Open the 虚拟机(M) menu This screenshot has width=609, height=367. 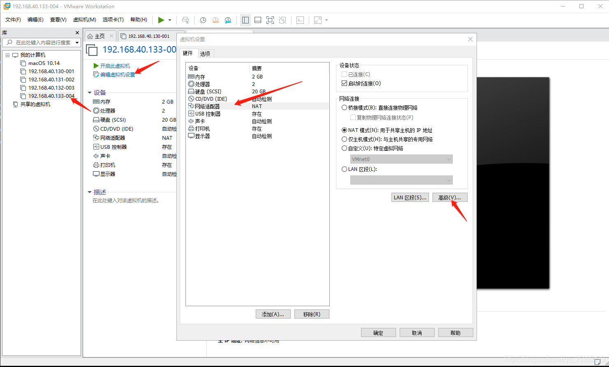coord(84,20)
